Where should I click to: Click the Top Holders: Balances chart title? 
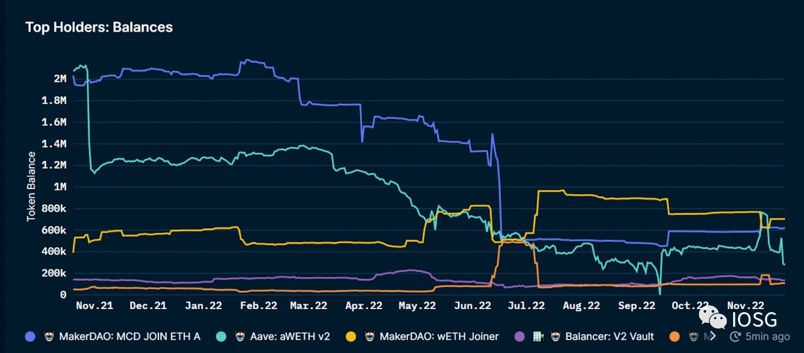coord(99,28)
